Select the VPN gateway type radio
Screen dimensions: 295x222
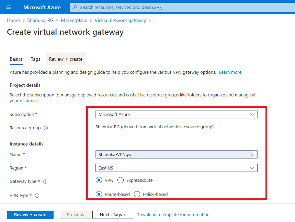[x=99, y=180]
